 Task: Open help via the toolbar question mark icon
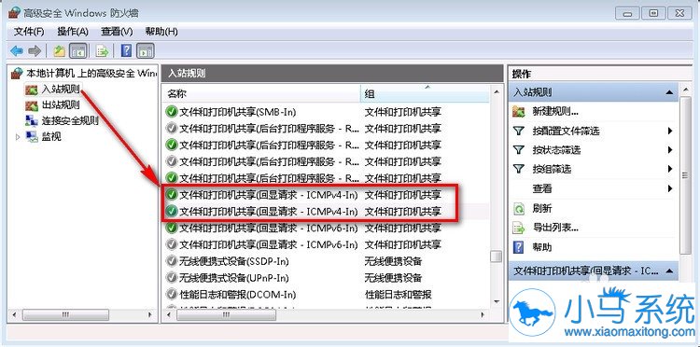[126, 51]
